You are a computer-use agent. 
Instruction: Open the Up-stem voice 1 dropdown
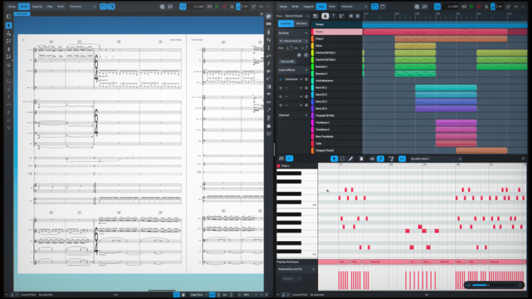435,158
